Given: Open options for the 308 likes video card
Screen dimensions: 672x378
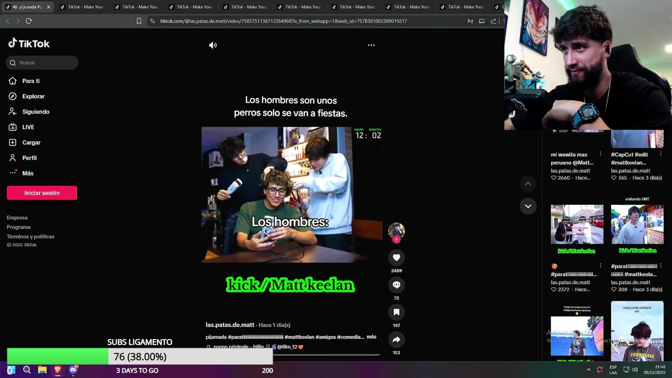Looking at the screenshot, I should (x=660, y=266).
